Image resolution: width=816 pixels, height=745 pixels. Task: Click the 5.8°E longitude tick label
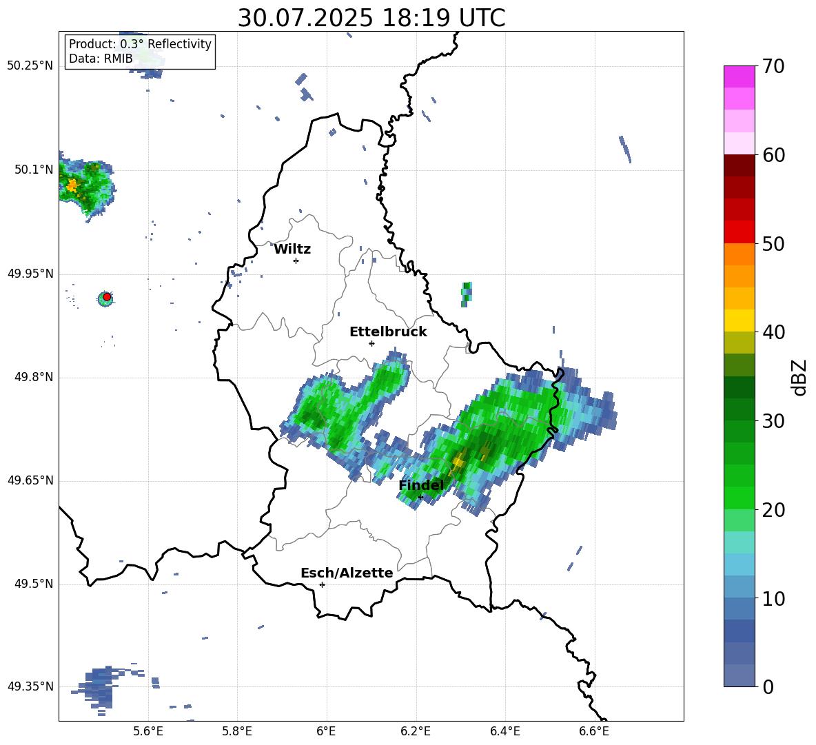[x=237, y=731]
